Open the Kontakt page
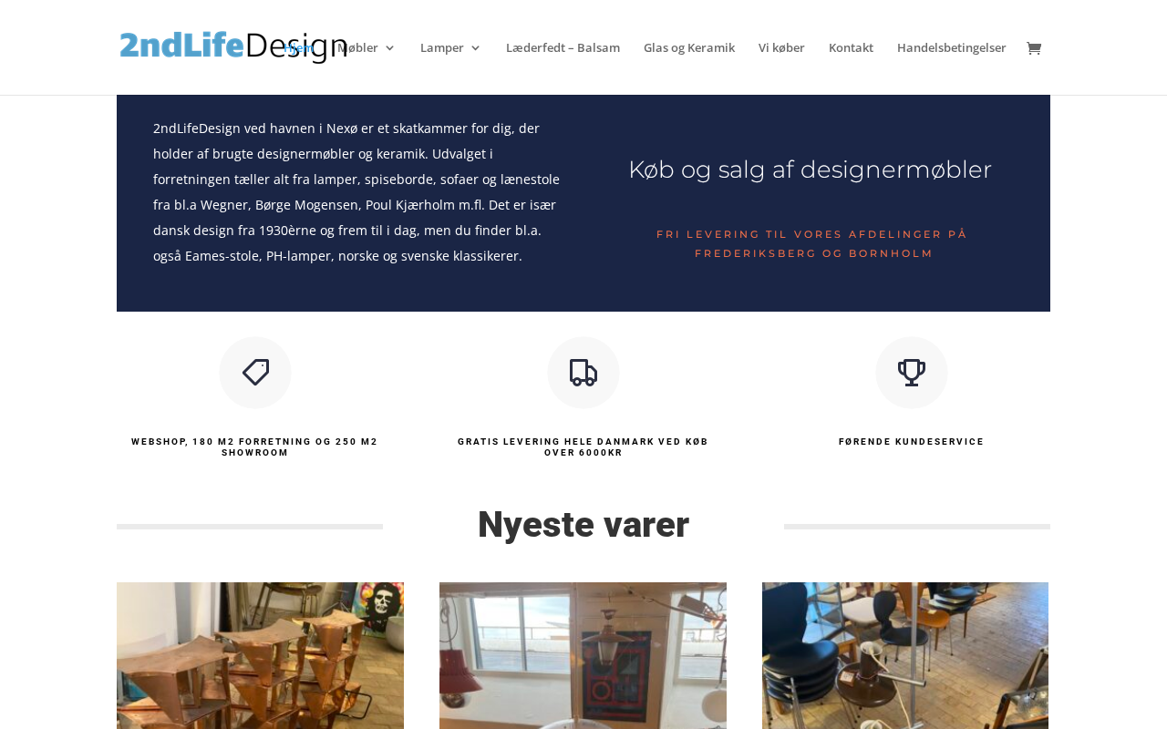 [851, 47]
